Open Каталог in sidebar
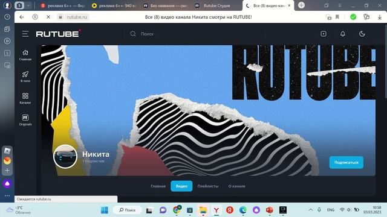 point(25,98)
